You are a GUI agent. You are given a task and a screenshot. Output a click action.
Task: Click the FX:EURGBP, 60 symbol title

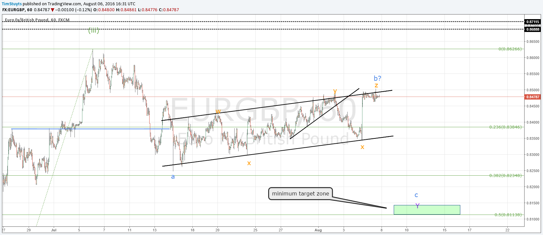click(17, 10)
